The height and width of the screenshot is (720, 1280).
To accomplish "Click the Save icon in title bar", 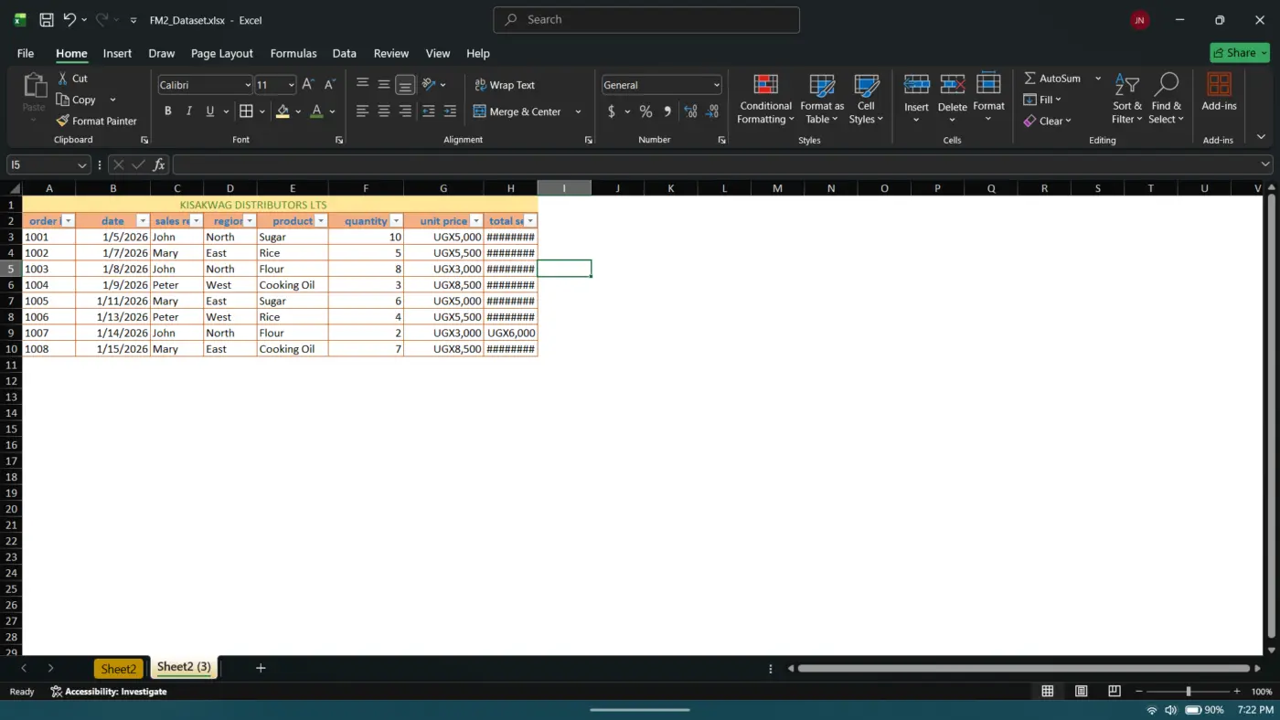I will (46, 19).
